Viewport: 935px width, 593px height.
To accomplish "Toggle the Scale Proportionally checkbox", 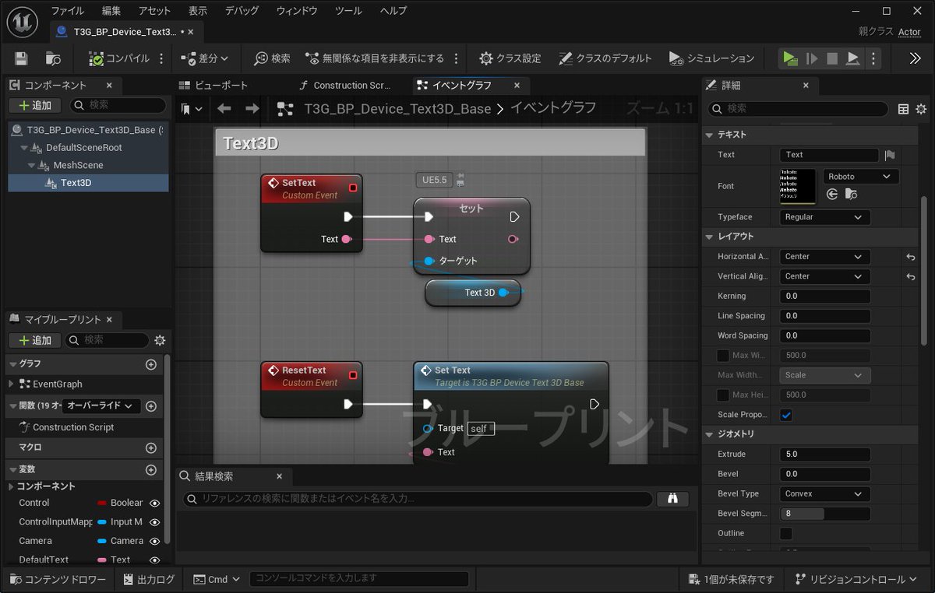I will coord(786,415).
